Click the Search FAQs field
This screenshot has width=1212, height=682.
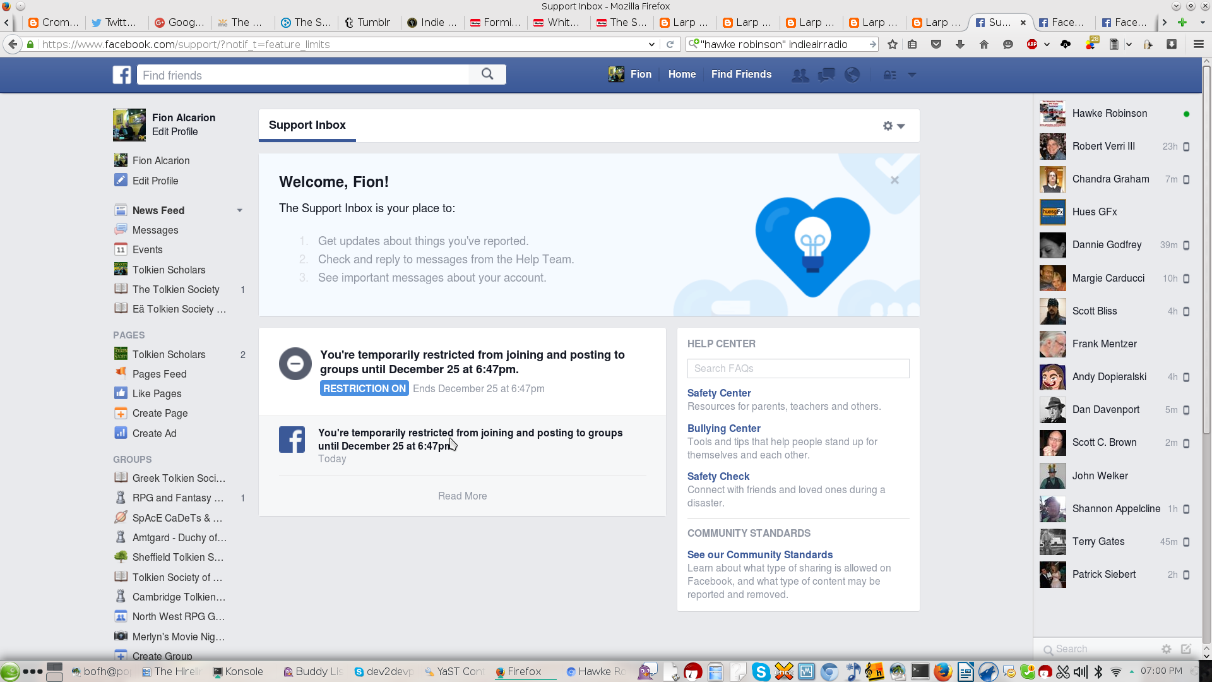798,368
